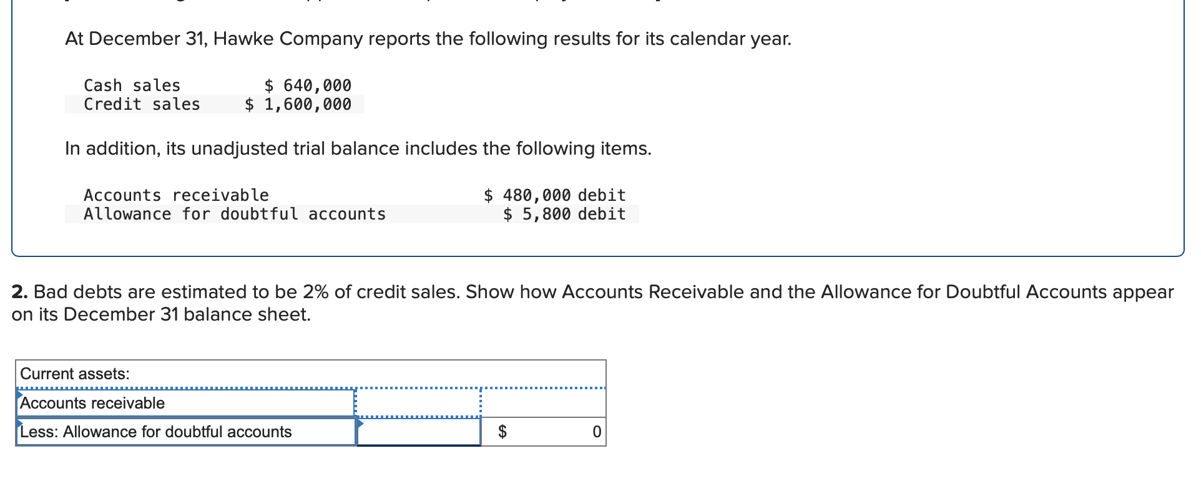Image resolution: width=1201 pixels, height=499 pixels.
Task: Click the Current assets: header row
Action: [311, 374]
